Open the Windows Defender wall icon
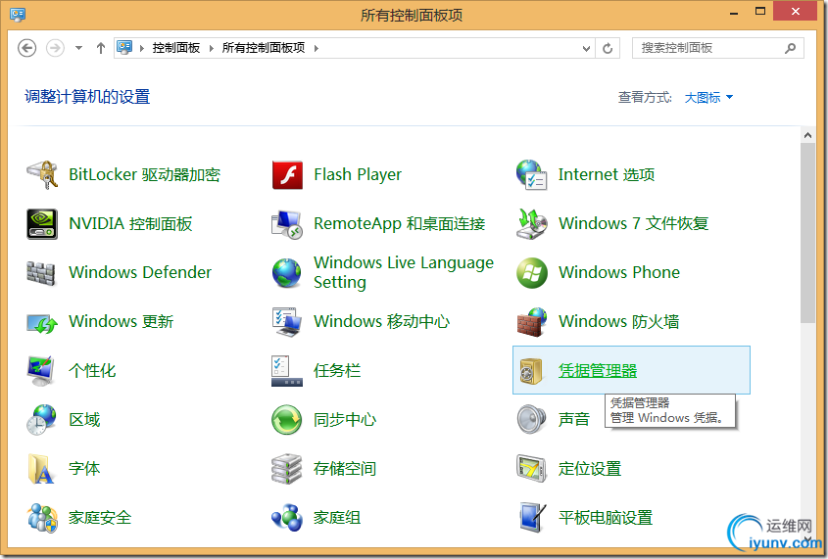Screen dimensions: 828x559 [42, 272]
